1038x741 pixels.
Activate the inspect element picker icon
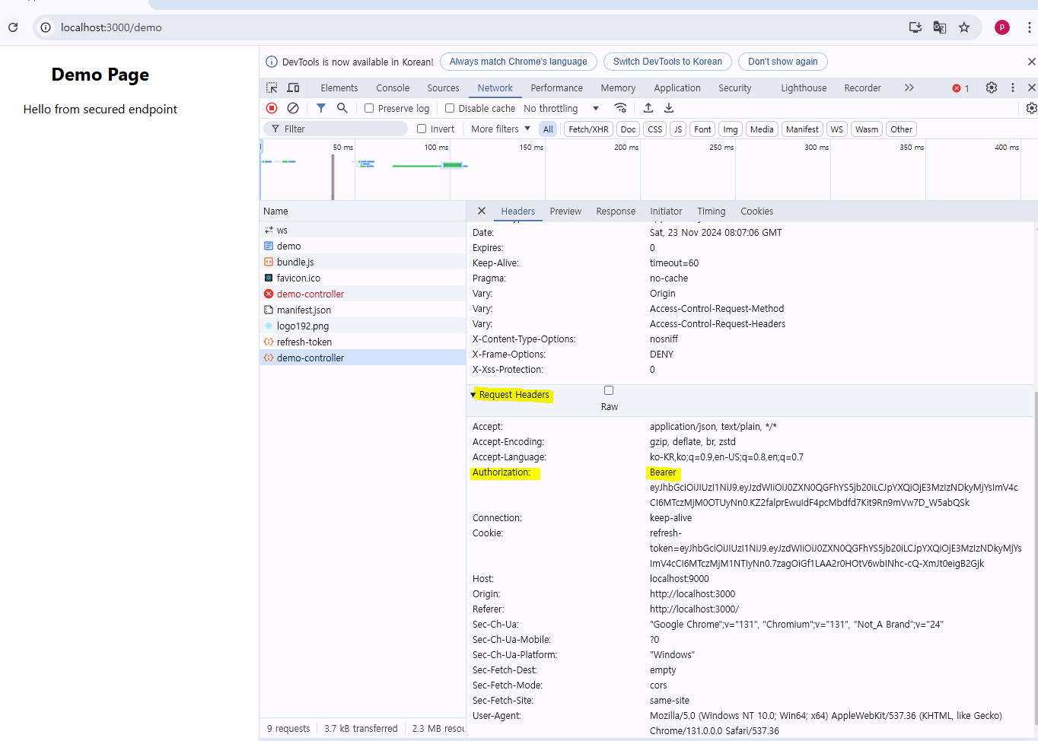point(272,87)
